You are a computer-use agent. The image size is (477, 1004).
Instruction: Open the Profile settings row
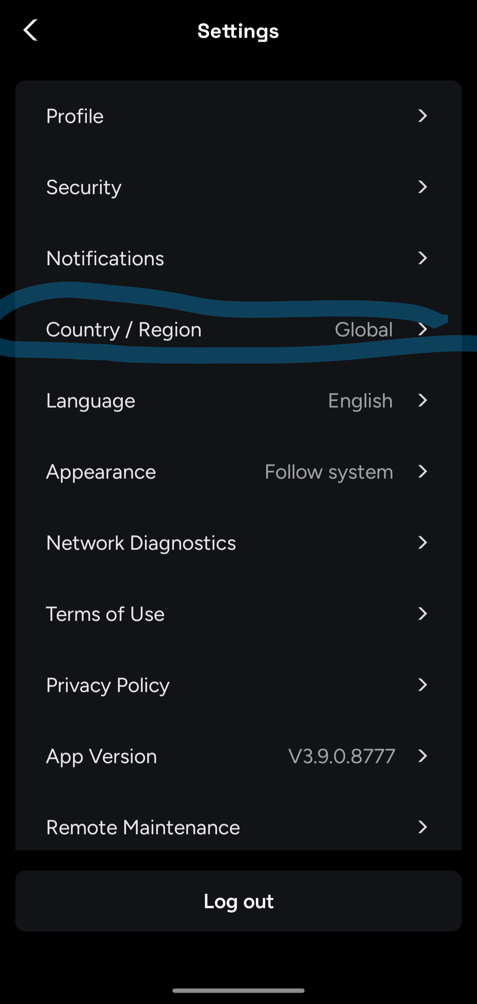coord(75,116)
